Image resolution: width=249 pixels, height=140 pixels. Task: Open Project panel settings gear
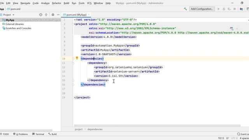[53, 15]
